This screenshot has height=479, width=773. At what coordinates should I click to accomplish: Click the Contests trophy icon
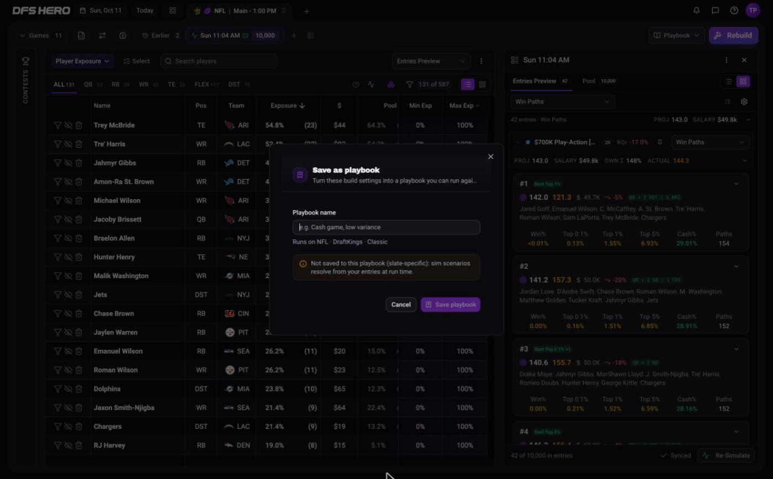25,61
